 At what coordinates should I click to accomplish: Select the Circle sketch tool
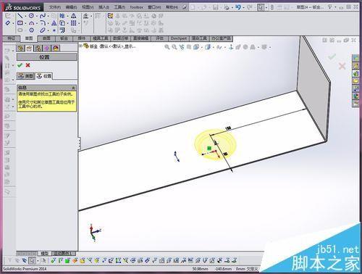pos(31,16)
